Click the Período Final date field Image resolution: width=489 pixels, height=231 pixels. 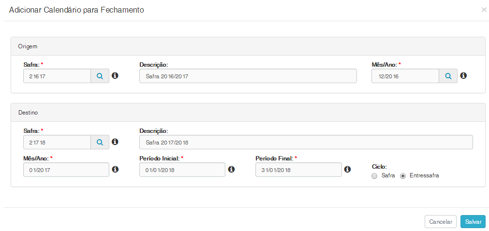pos(298,170)
